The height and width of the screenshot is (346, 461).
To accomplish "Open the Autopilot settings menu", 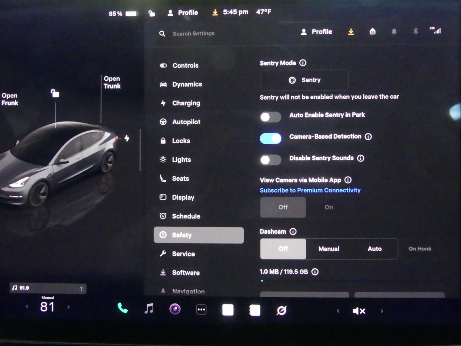I will coord(186,122).
